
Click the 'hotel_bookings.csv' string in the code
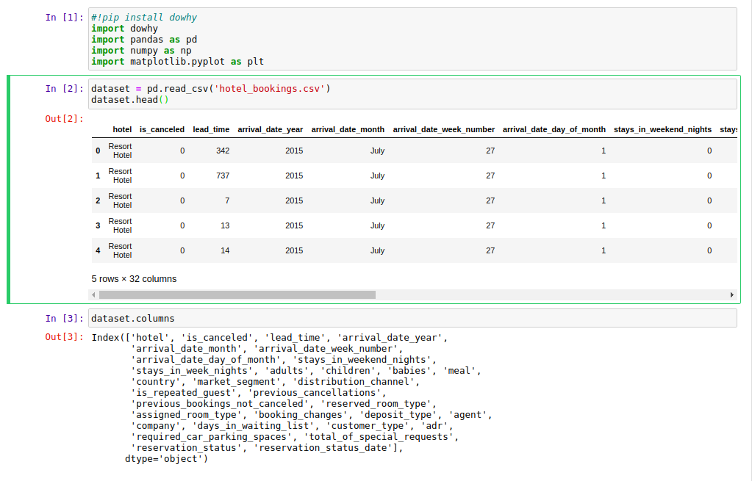pos(270,89)
